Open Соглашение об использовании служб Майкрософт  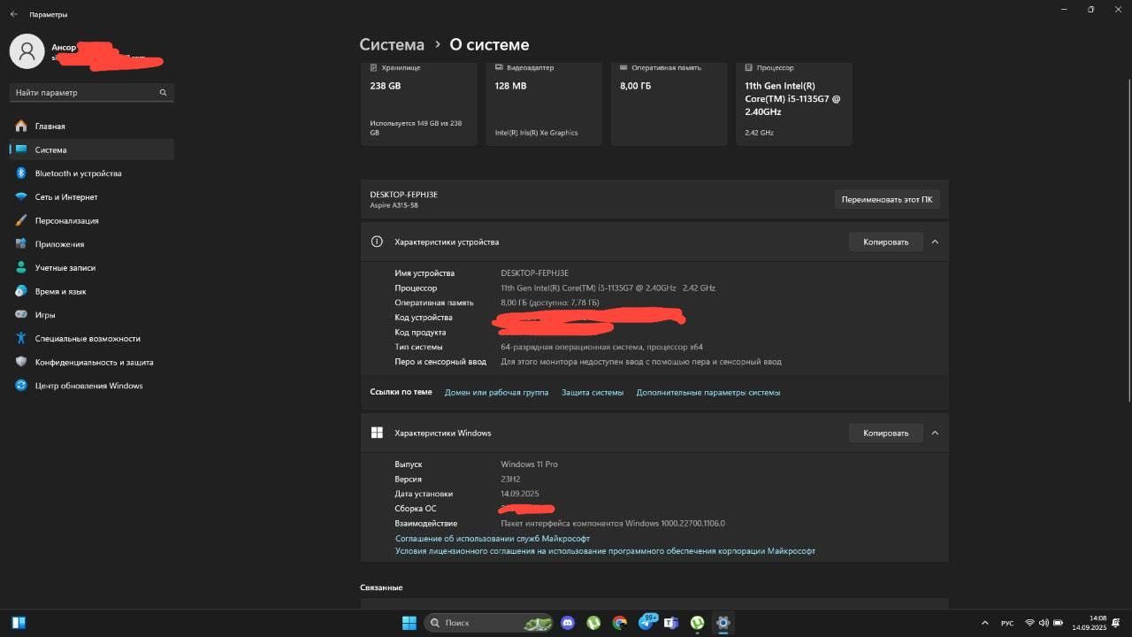pyautogui.click(x=493, y=538)
